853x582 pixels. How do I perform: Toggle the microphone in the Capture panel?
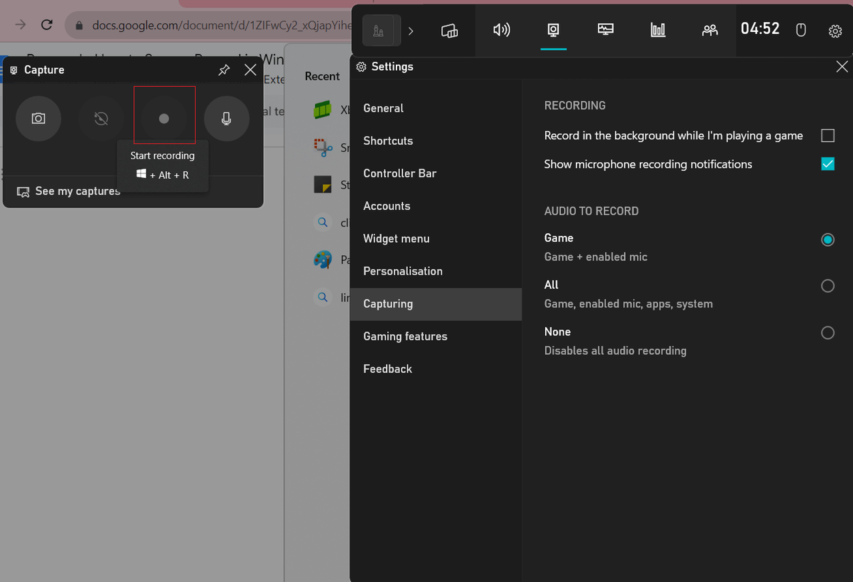[227, 118]
